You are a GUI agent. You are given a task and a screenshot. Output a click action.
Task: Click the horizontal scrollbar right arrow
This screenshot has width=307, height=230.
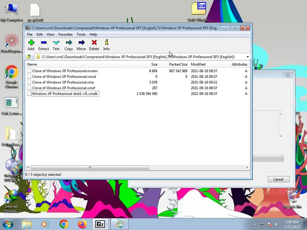click(x=247, y=168)
